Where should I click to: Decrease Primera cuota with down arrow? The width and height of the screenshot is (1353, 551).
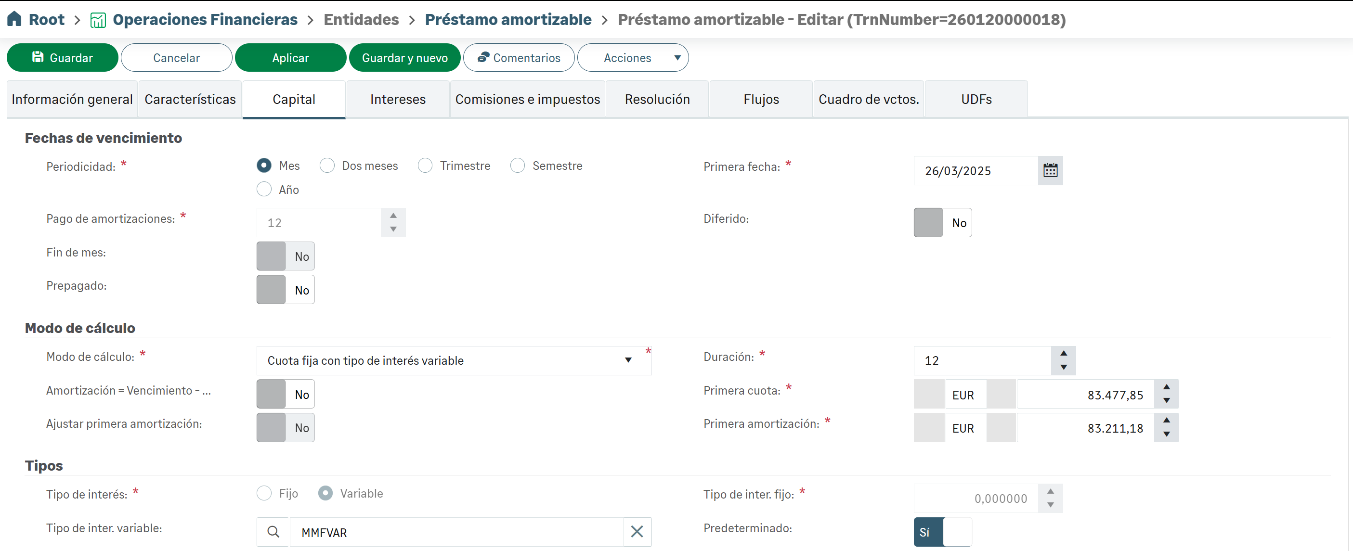[x=1166, y=400]
